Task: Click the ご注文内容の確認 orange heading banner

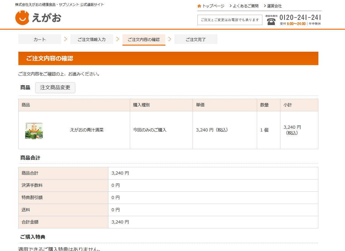Action: click(x=168, y=58)
